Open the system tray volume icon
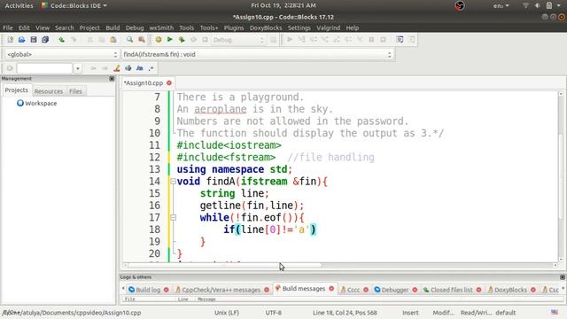 tap(538, 5)
